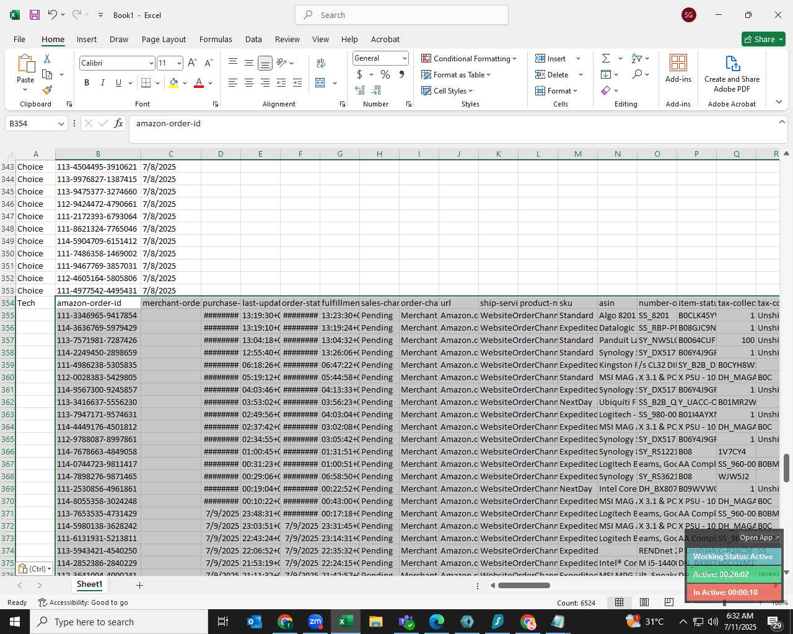This screenshot has height=634, width=793.
Task: Select the Sheet1 tab
Action: [x=89, y=584]
